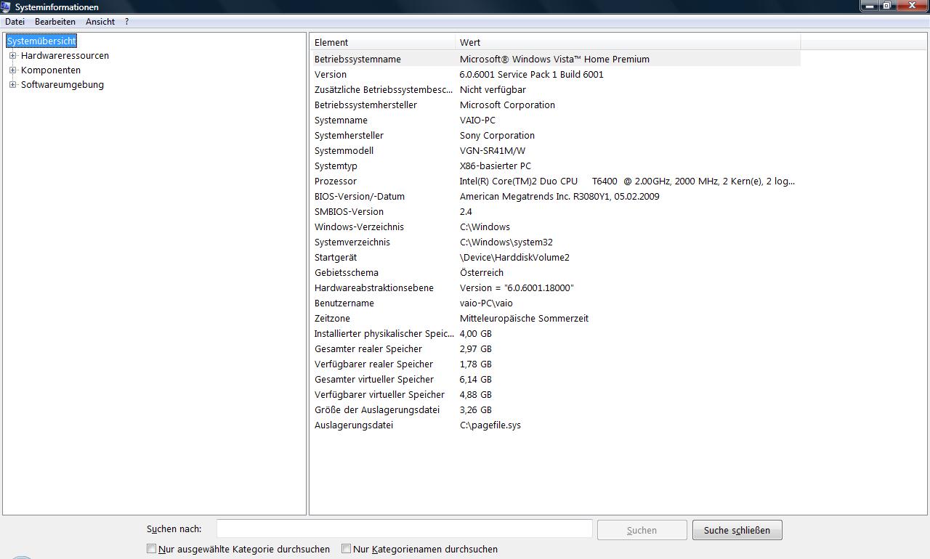Click the Microsoft Corporation value

pos(507,105)
